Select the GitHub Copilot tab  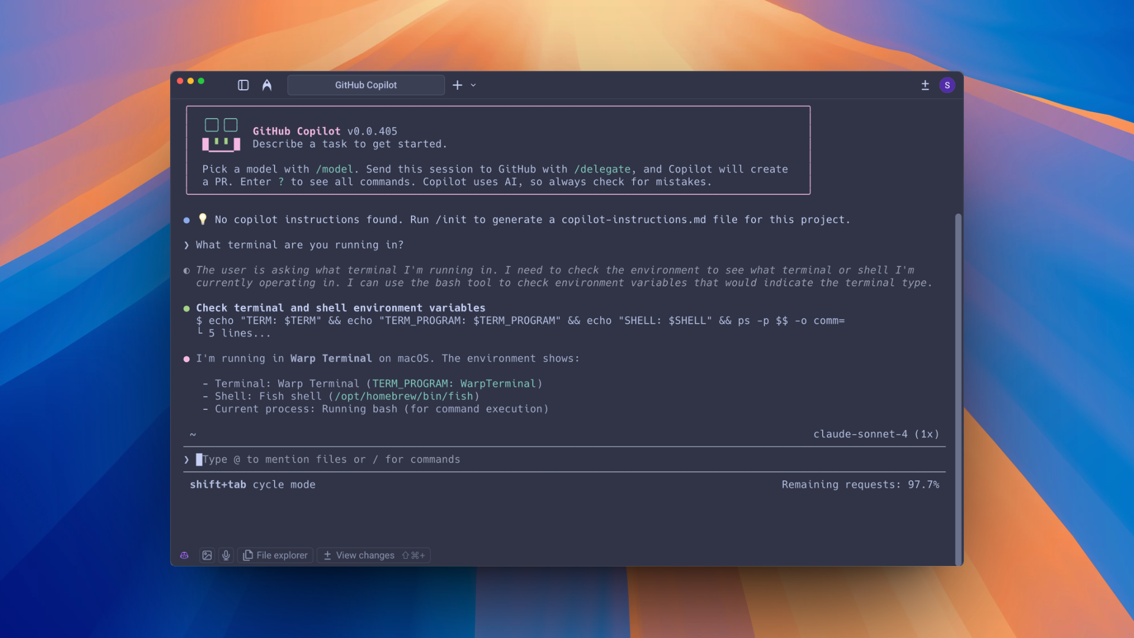tap(366, 85)
